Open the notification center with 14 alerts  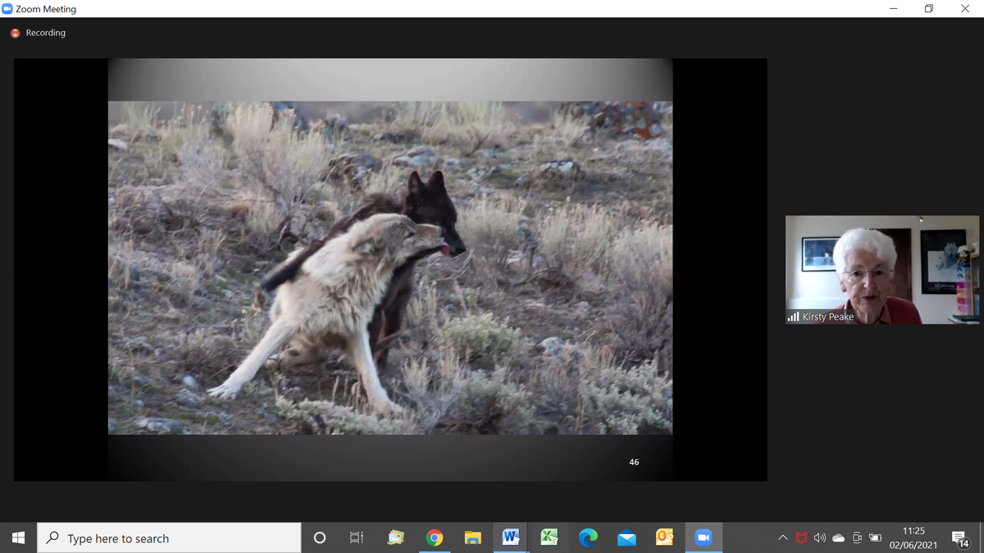coord(961,538)
